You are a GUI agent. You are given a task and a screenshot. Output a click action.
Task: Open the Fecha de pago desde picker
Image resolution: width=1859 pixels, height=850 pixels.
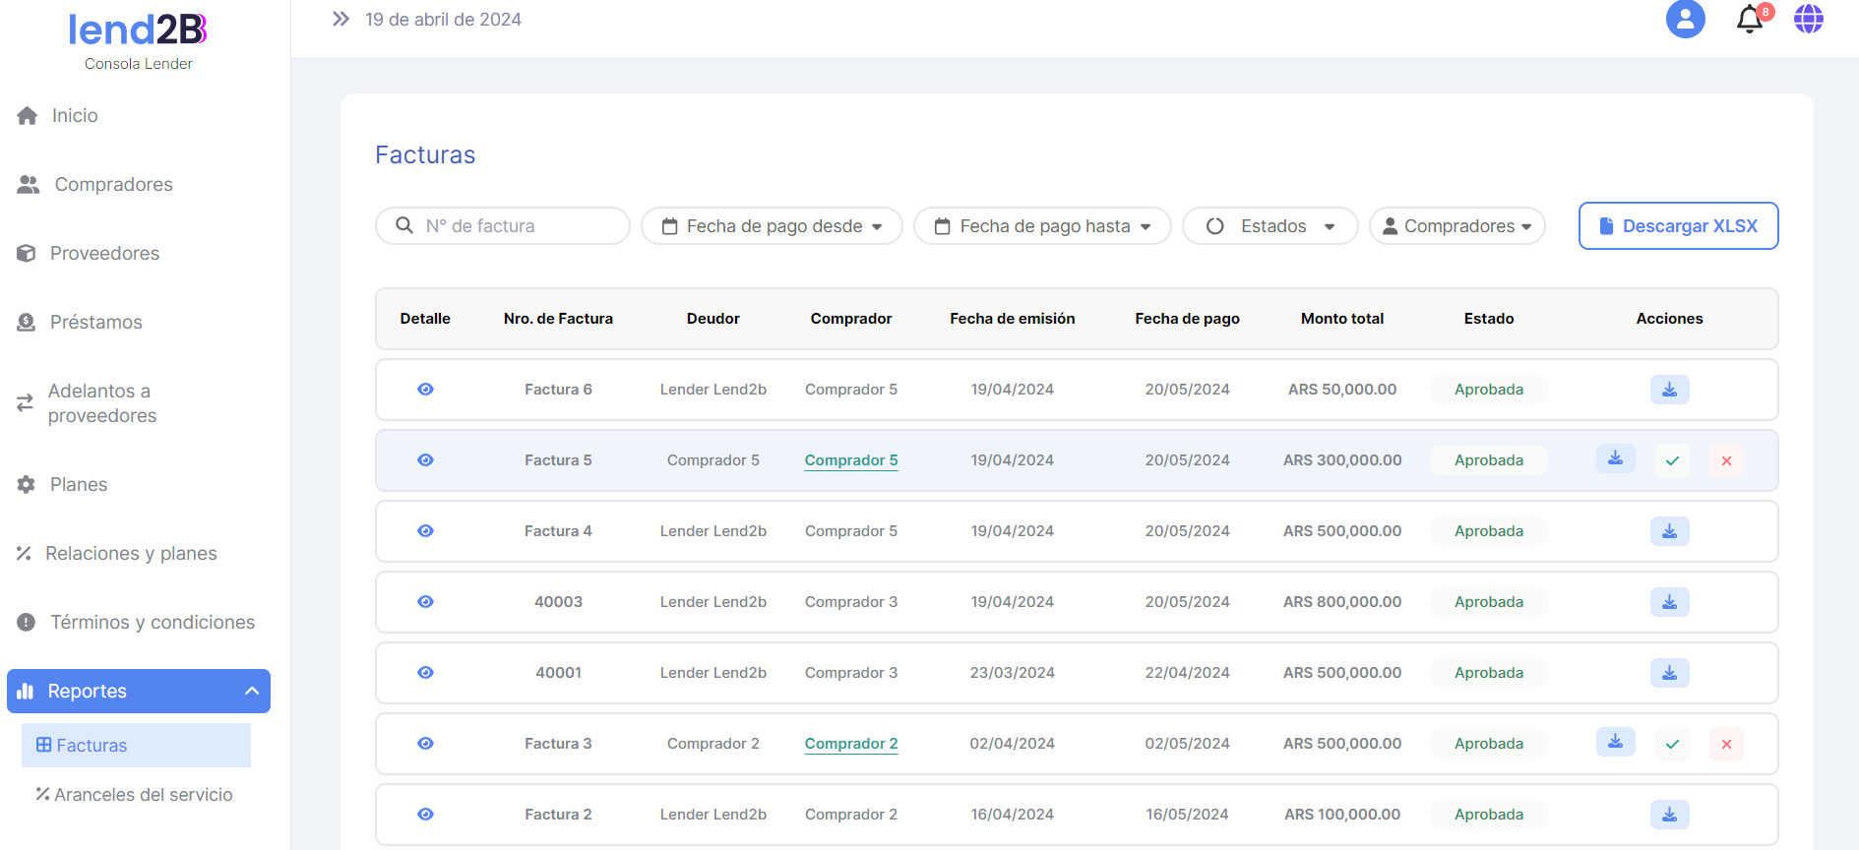pyautogui.click(x=772, y=226)
